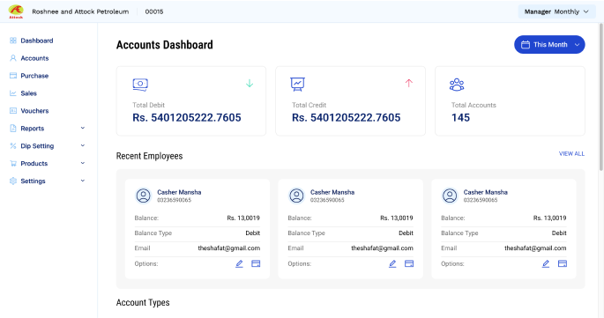Click Total Debit amount Rs. 5401205222.7605
This screenshot has height=318, width=604.
coord(187,117)
